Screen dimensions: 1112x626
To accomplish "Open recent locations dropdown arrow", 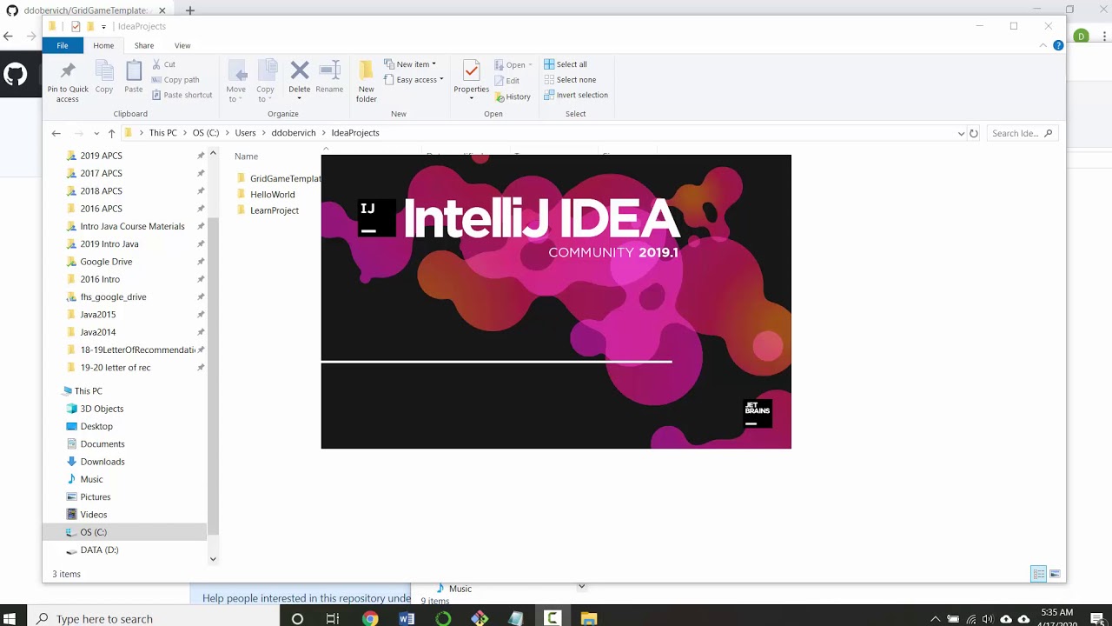I will click(x=96, y=133).
